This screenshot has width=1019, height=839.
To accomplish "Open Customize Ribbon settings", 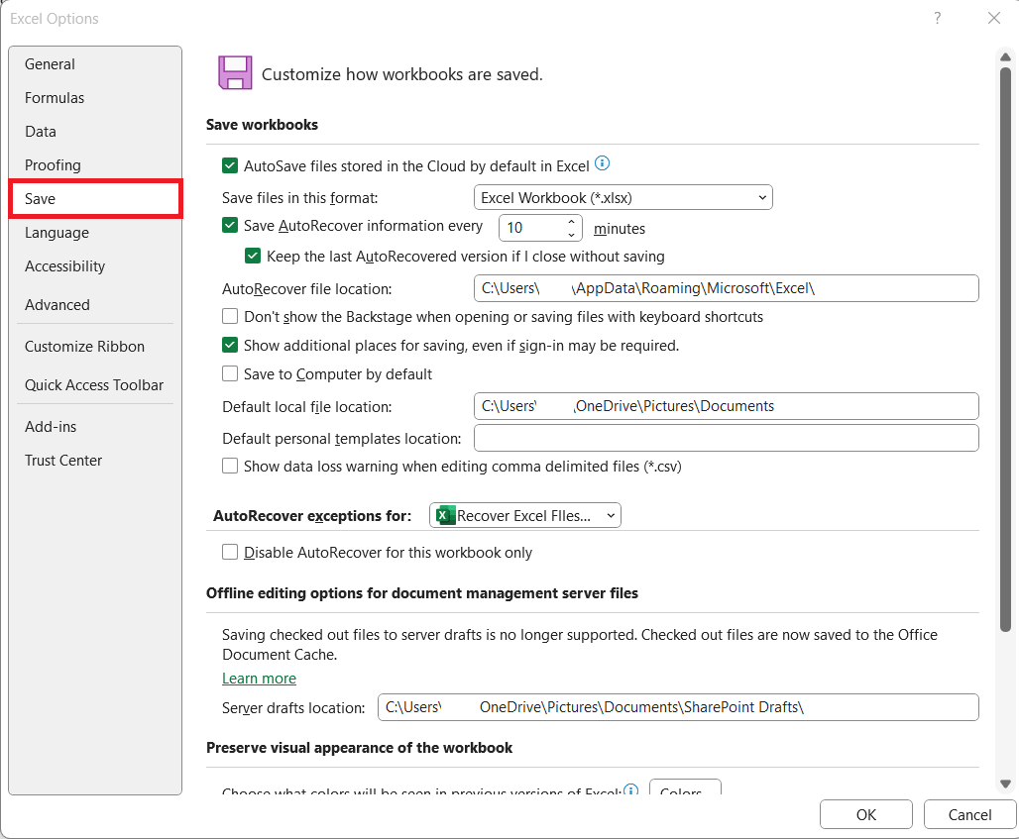I will (95, 346).
